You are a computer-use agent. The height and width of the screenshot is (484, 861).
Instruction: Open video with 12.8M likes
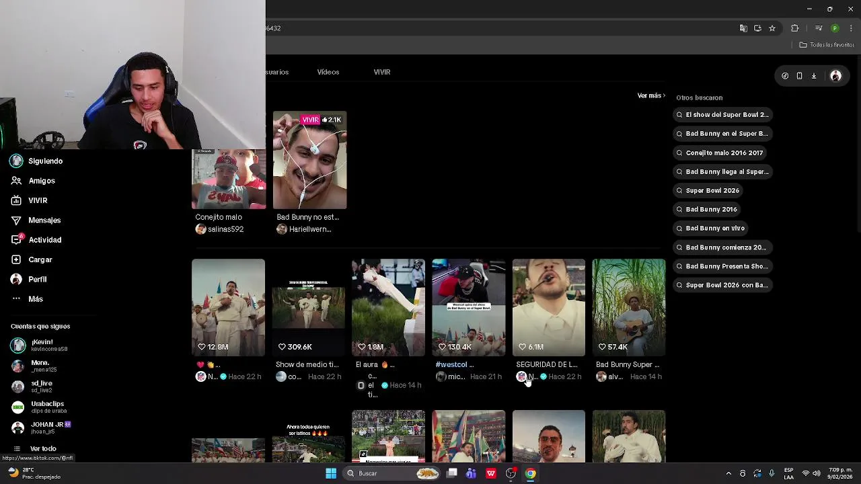pyautogui.click(x=228, y=307)
